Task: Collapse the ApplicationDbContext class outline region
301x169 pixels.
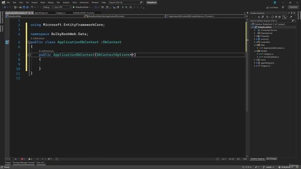Action: pyautogui.click(x=29, y=42)
